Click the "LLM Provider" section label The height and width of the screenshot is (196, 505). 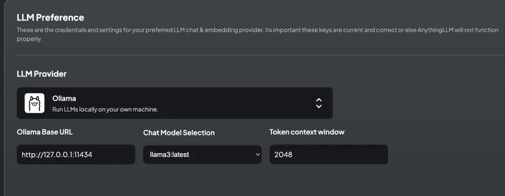pyautogui.click(x=42, y=74)
